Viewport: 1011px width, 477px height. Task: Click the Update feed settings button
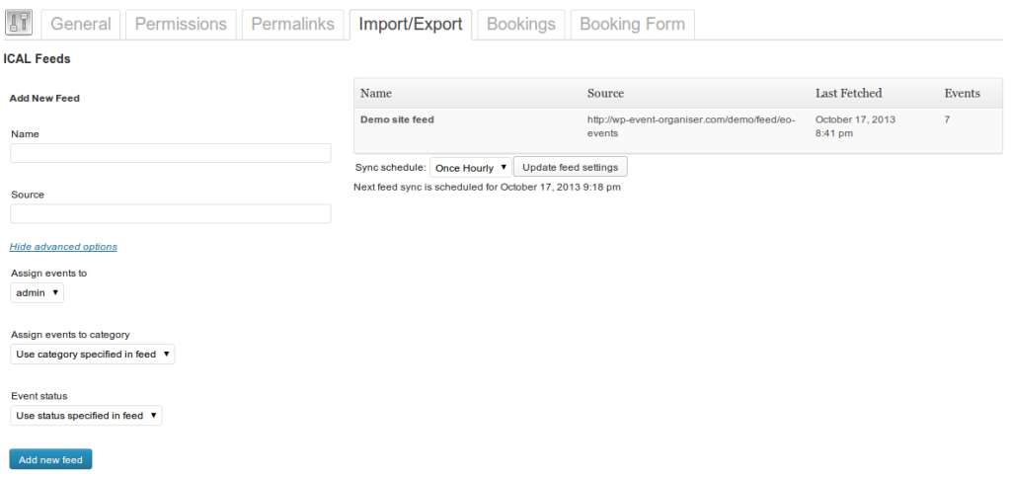(571, 167)
